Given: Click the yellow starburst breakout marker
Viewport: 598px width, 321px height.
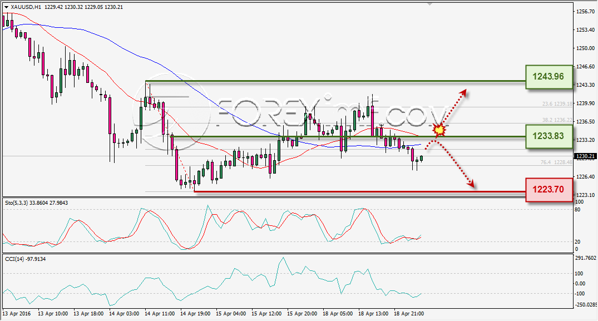Looking at the screenshot, I should [440, 130].
